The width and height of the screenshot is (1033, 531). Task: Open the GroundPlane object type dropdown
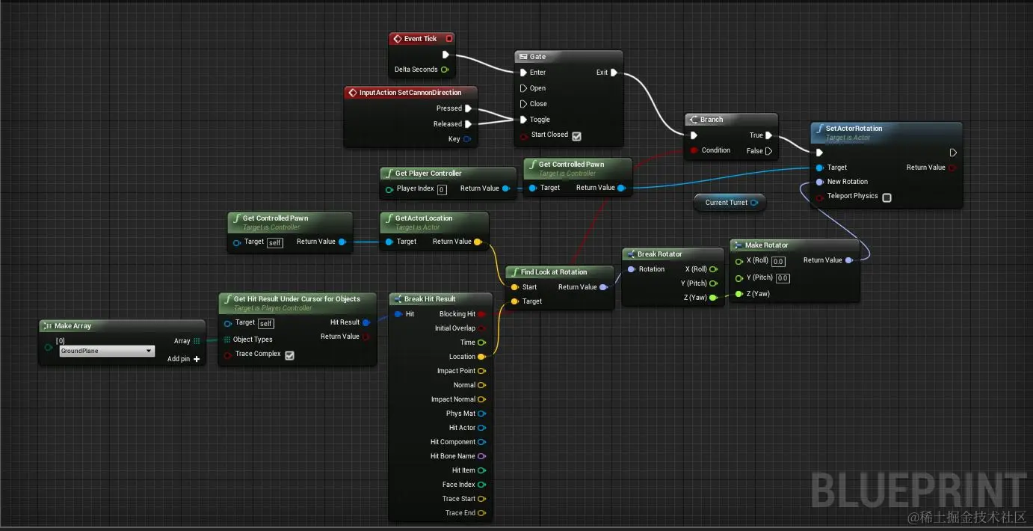pos(107,351)
